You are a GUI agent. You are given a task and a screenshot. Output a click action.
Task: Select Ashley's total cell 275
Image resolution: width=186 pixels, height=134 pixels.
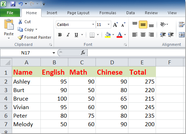[142, 81]
